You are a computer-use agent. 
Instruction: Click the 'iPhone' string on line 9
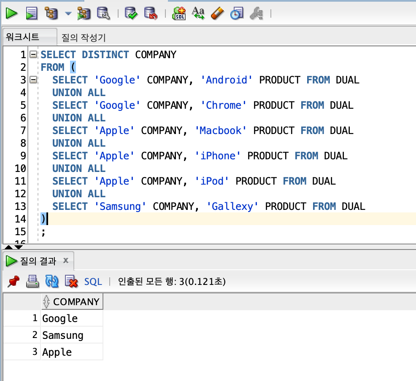tap(218, 156)
